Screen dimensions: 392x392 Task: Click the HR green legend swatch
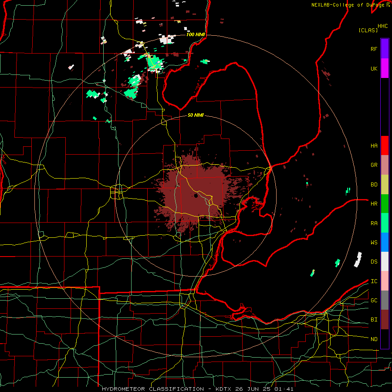[x=385, y=204]
